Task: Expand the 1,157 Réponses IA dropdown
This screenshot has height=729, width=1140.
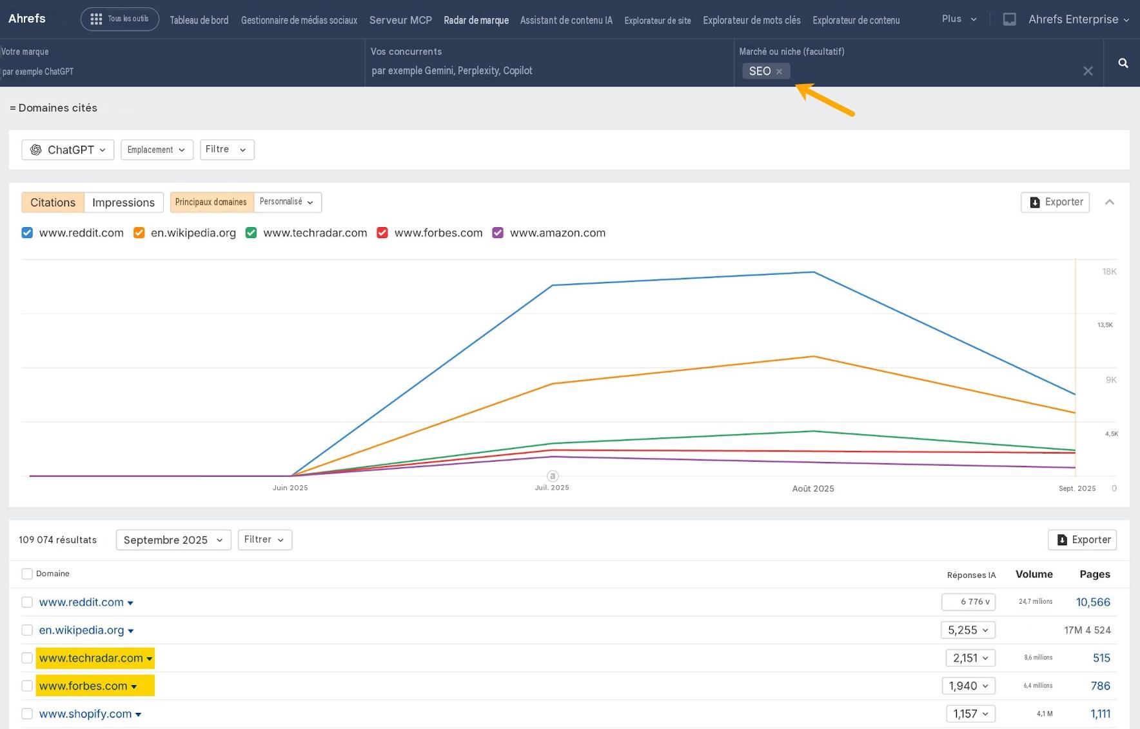Action: [971, 714]
